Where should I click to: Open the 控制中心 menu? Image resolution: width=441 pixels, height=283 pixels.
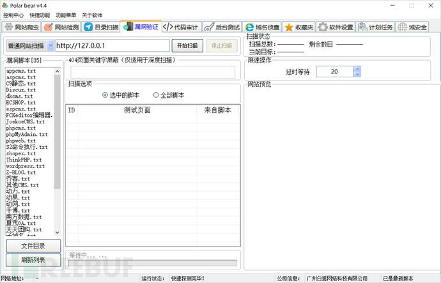pyautogui.click(x=13, y=15)
